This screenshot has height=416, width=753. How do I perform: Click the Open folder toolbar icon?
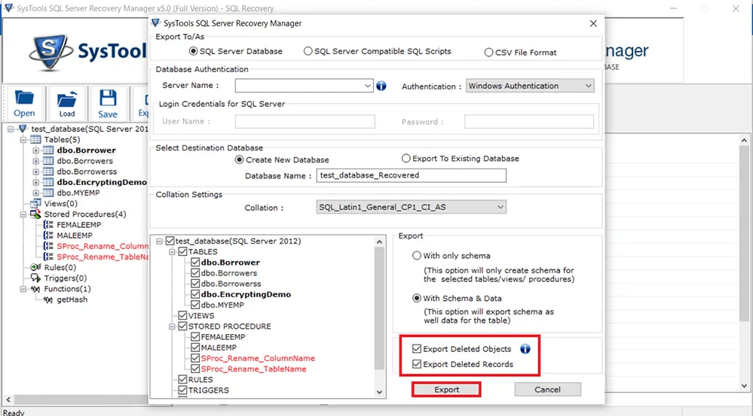[24, 97]
